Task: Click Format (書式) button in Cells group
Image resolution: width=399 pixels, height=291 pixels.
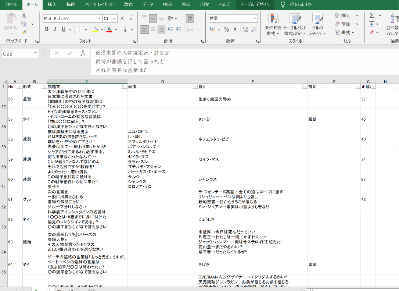Action: tap(344, 32)
